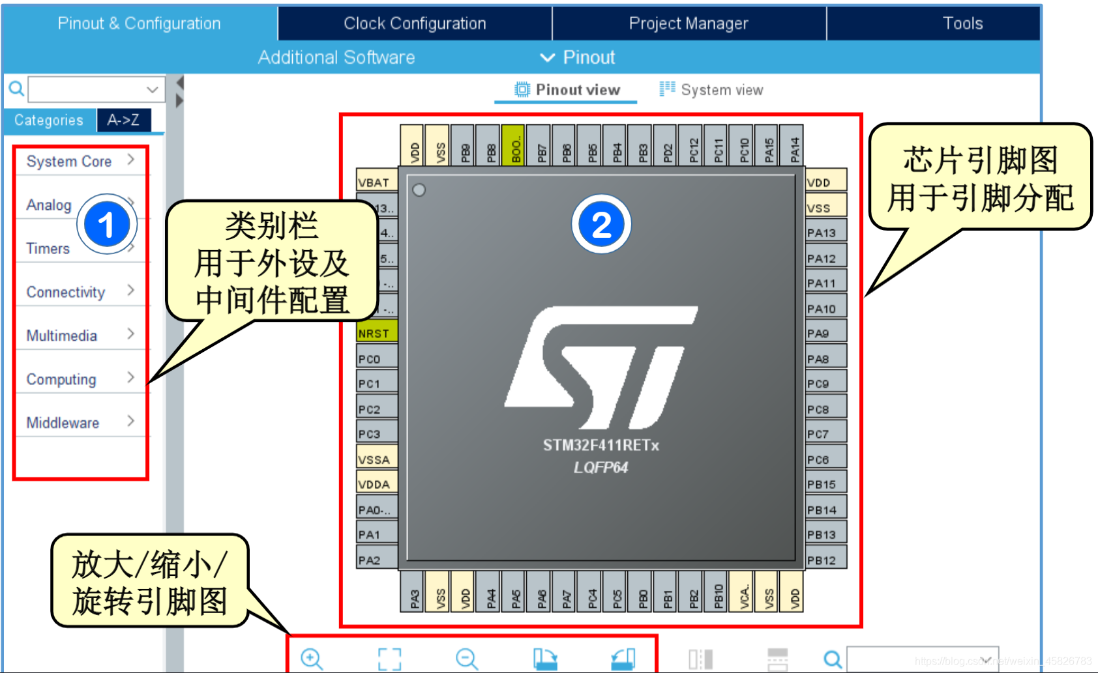Click the Pinout view chip icon

point(522,89)
